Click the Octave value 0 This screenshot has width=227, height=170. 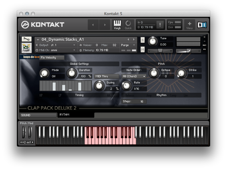pos(166,76)
